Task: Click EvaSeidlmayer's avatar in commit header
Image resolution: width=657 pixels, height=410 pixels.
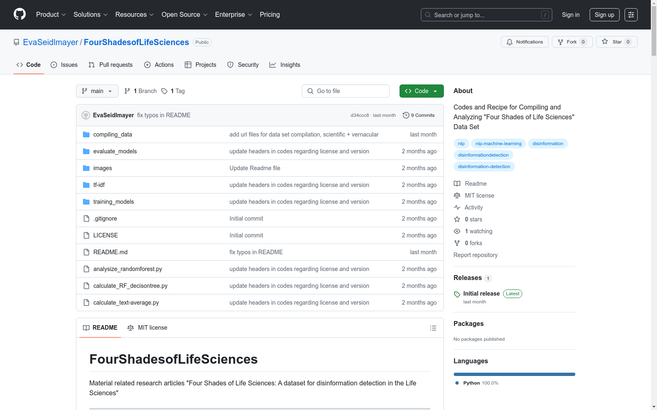Action: tap(86, 115)
